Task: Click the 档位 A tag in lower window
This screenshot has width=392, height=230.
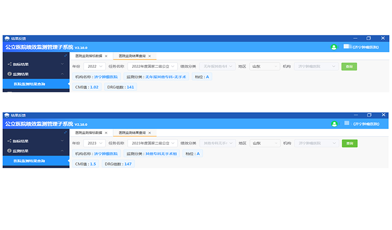Action: 193,154
